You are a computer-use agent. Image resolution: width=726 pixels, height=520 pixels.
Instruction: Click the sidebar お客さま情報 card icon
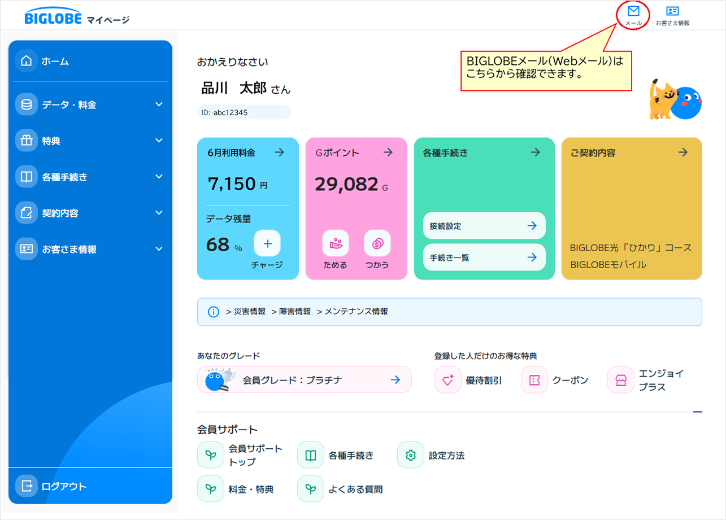(26, 249)
